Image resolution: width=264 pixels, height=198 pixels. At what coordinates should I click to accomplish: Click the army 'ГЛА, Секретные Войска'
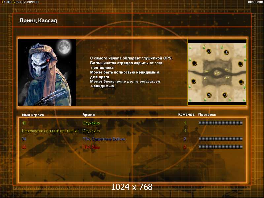click(104, 139)
